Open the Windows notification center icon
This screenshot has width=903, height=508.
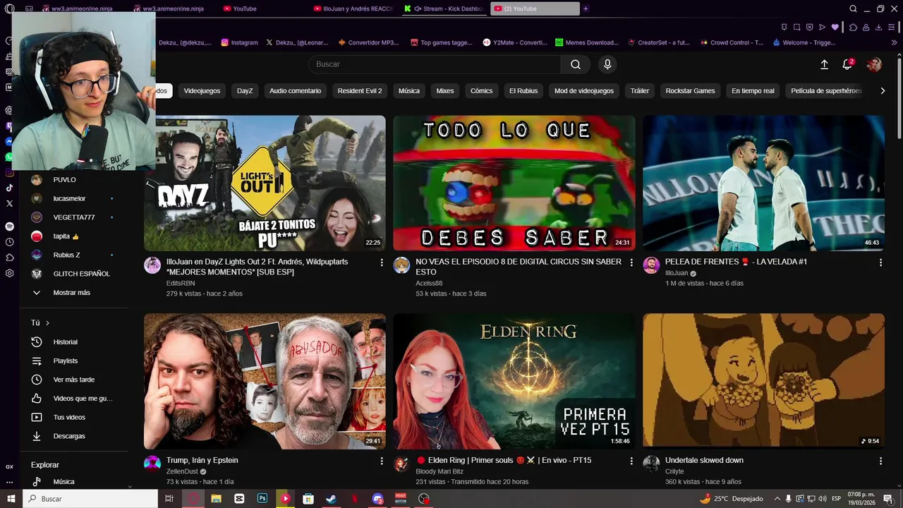[x=888, y=498]
